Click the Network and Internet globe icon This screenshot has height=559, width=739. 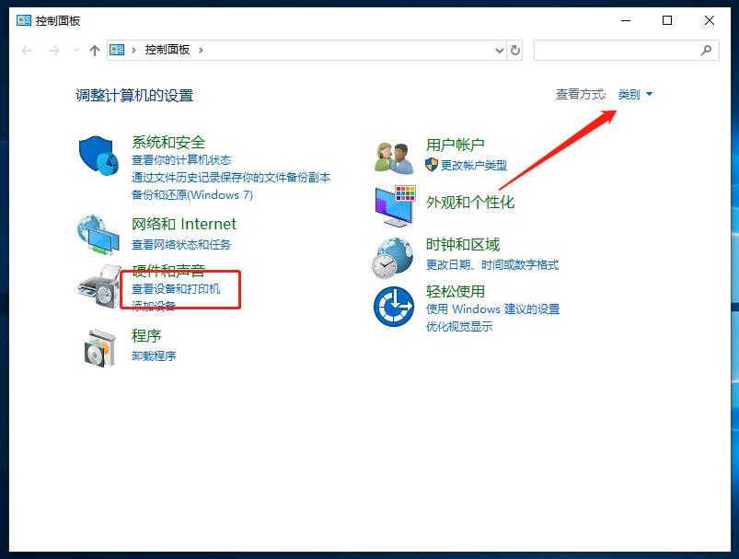pyautogui.click(x=98, y=235)
